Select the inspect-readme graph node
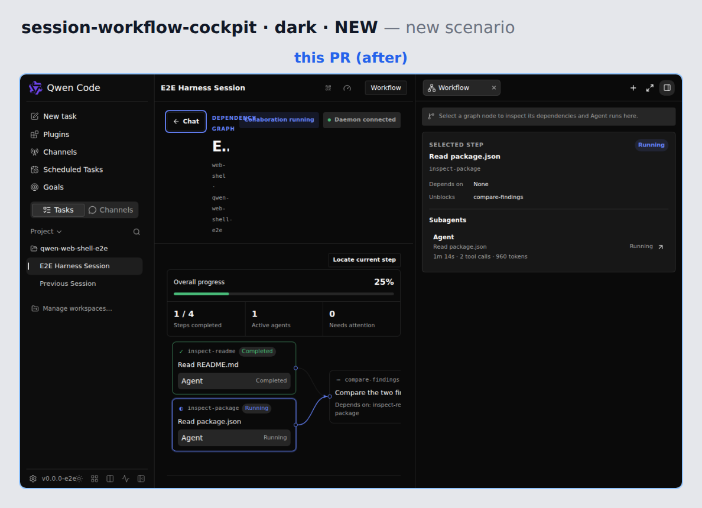702x508 pixels. pos(234,368)
